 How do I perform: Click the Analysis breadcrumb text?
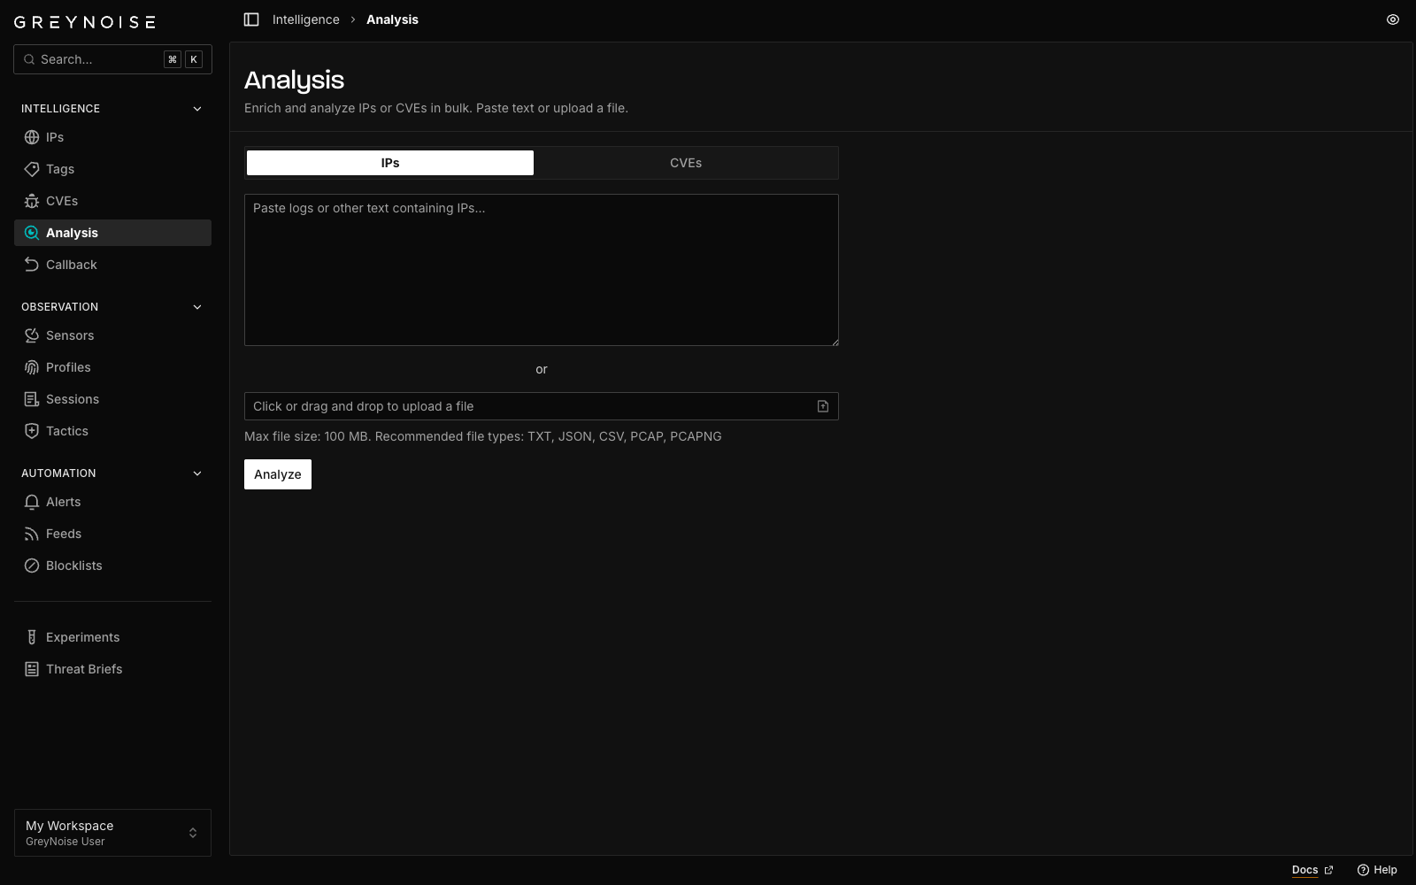392,19
